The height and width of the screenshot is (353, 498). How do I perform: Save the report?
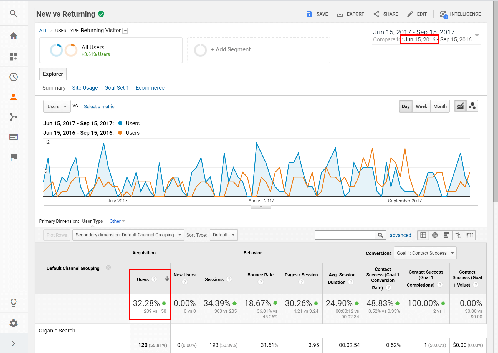tap(317, 14)
